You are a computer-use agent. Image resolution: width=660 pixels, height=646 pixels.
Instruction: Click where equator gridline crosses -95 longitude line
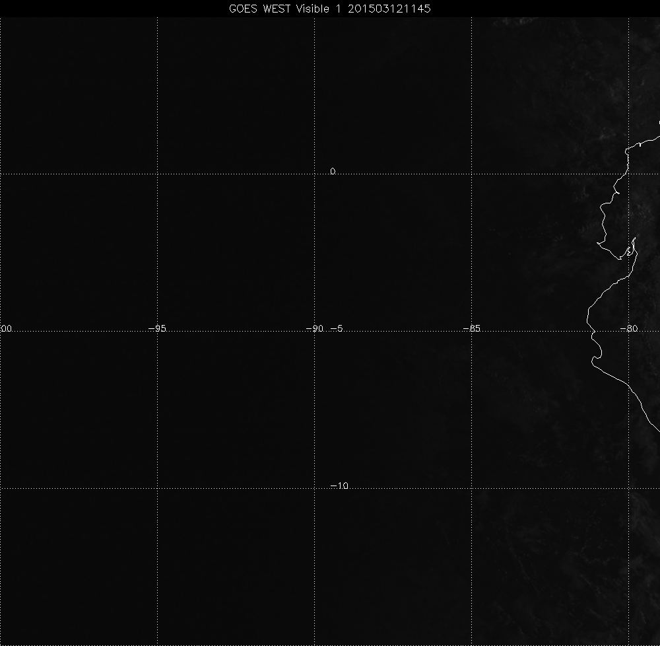(157, 174)
